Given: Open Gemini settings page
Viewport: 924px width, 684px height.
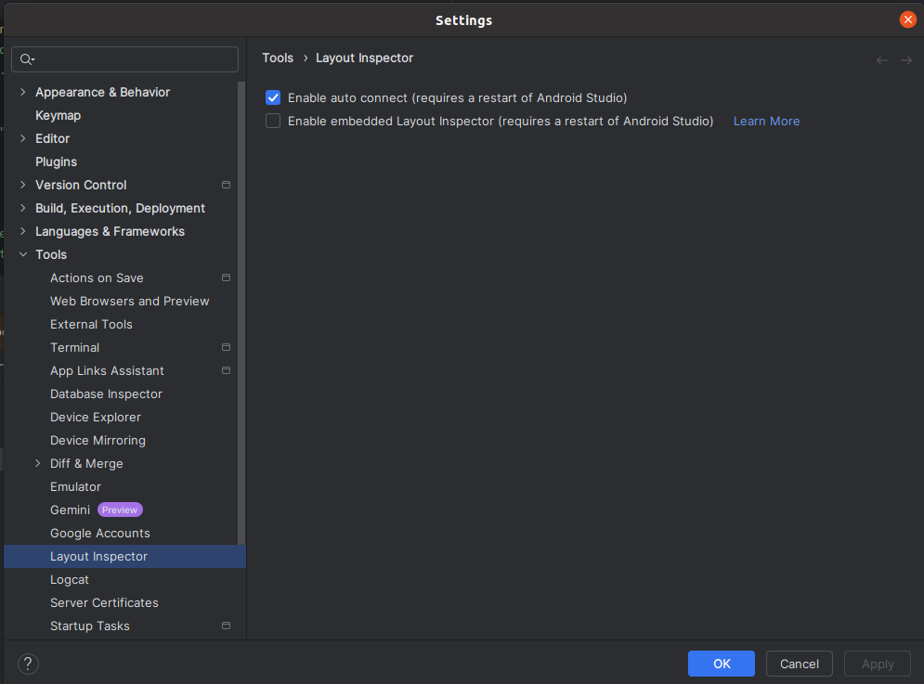Looking at the screenshot, I should click(71, 510).
